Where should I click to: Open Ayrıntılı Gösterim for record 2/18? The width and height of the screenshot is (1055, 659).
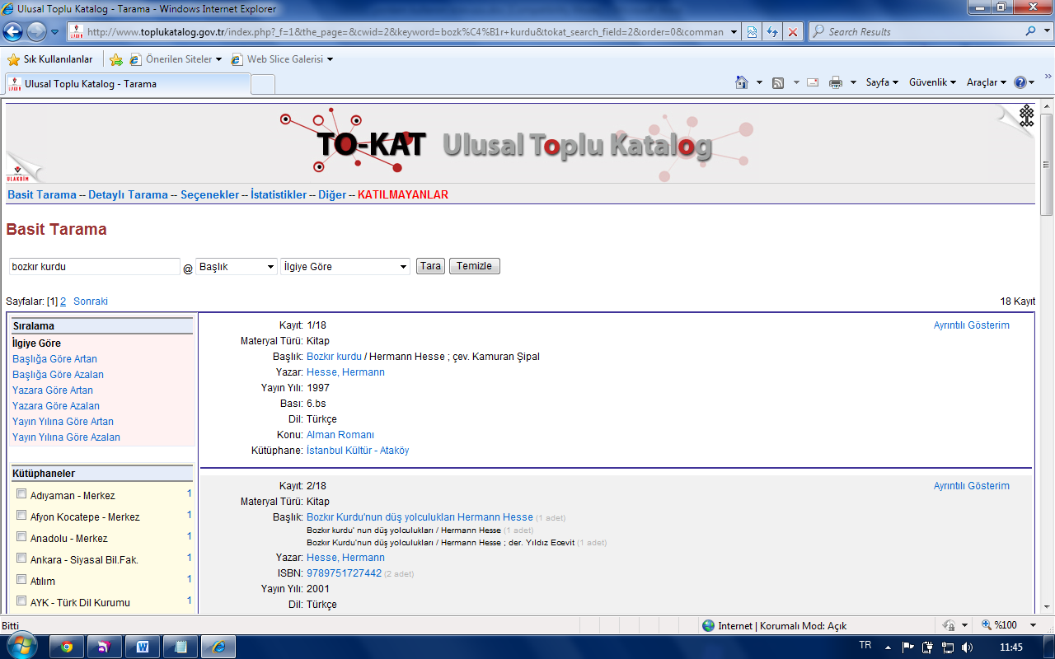tap(971, 486)
